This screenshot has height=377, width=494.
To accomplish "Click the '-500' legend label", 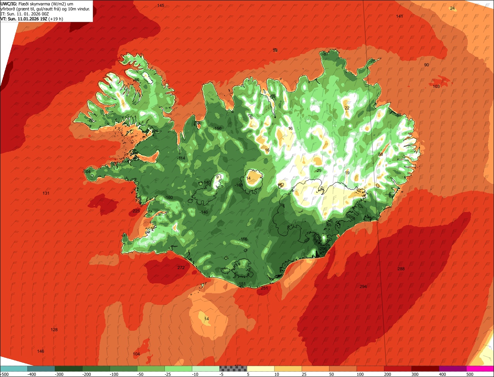I will click(x=5, y=374).
